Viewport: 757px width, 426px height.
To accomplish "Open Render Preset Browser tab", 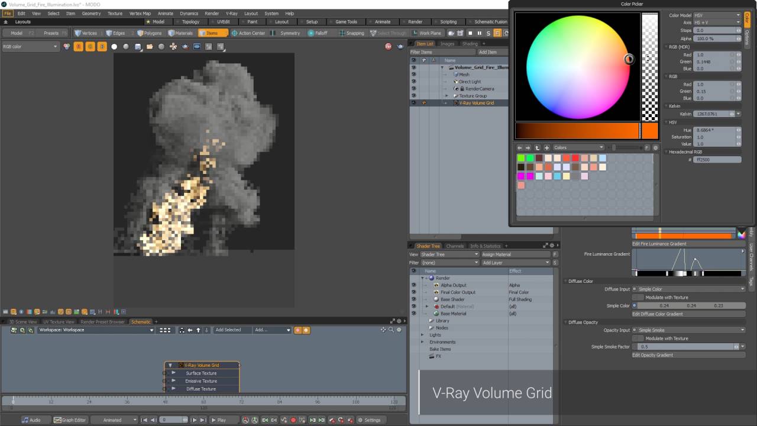I will point(103,322).
